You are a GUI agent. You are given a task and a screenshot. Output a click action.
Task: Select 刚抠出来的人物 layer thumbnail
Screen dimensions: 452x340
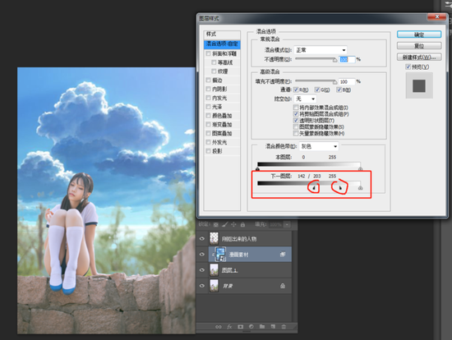pos(214,239)
